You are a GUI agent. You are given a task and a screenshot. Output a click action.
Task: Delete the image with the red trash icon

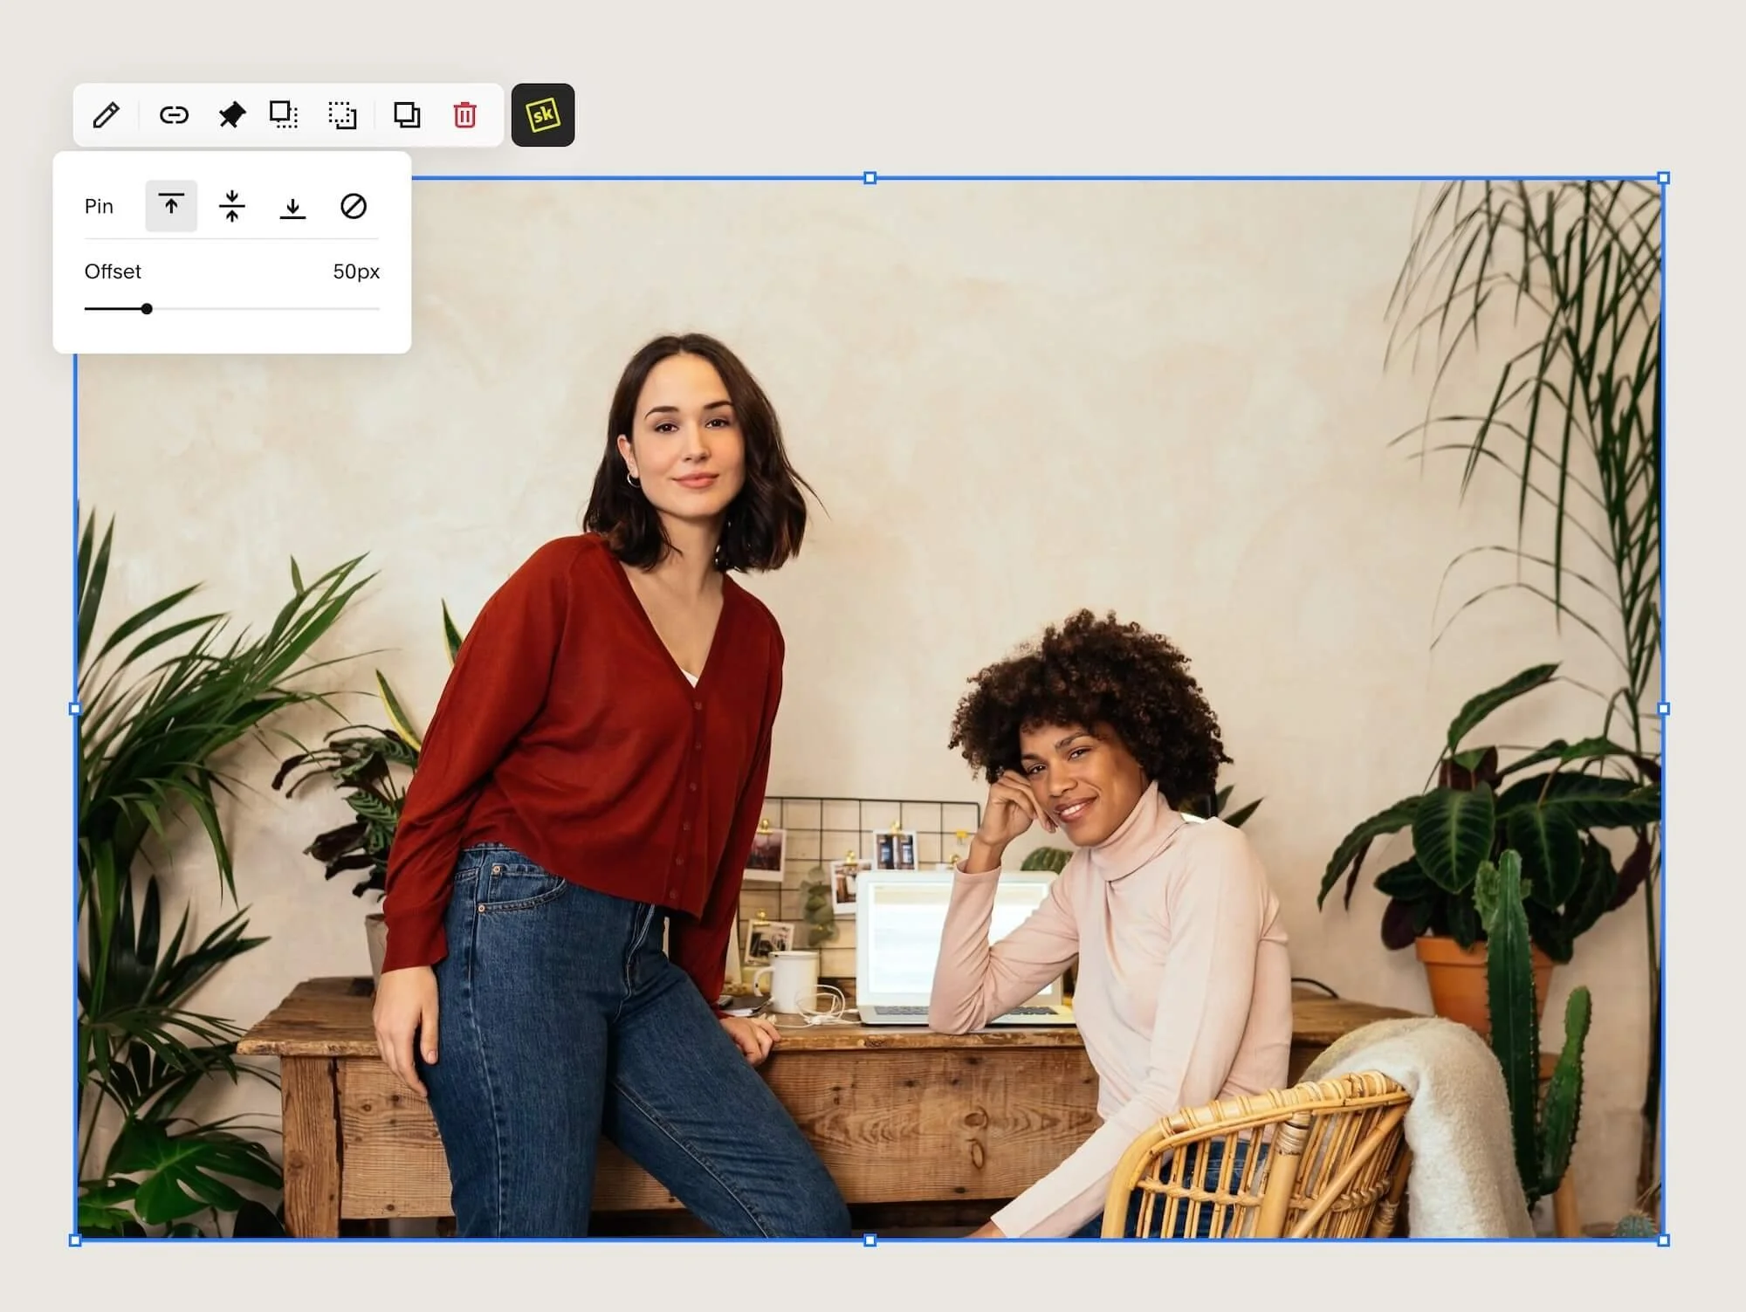coord(465,115)
